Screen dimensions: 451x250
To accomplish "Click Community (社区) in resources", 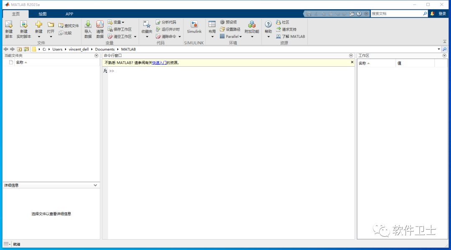I will 282,22.
